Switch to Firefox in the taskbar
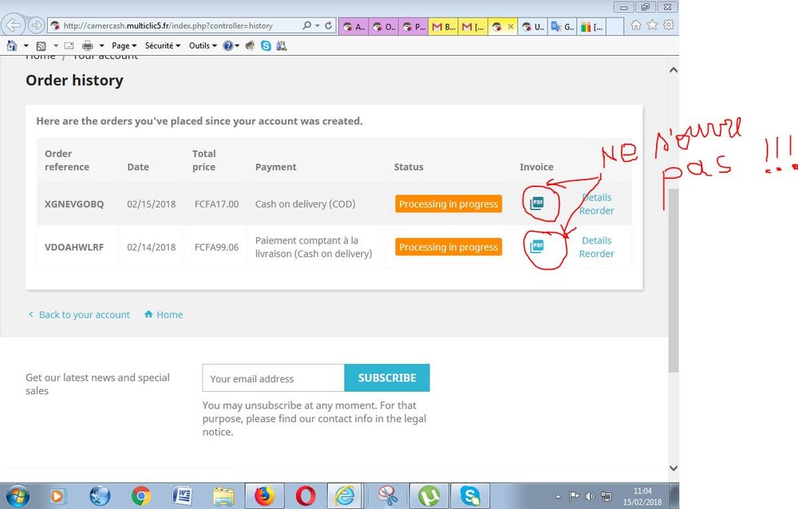 point(264,495)
